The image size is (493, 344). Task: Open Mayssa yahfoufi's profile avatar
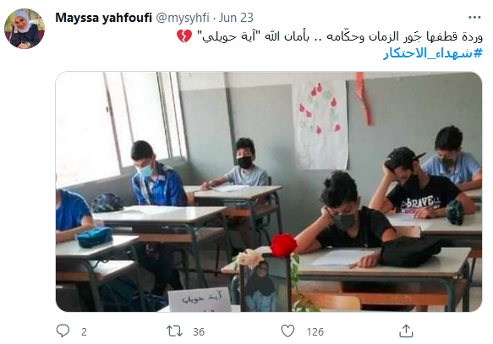click(x=25, y=29)
